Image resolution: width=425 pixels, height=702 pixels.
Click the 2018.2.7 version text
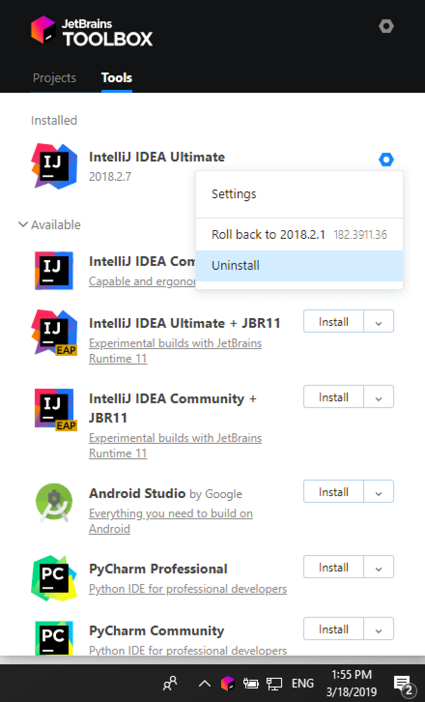pyautogui.click(x=110, y=177)
